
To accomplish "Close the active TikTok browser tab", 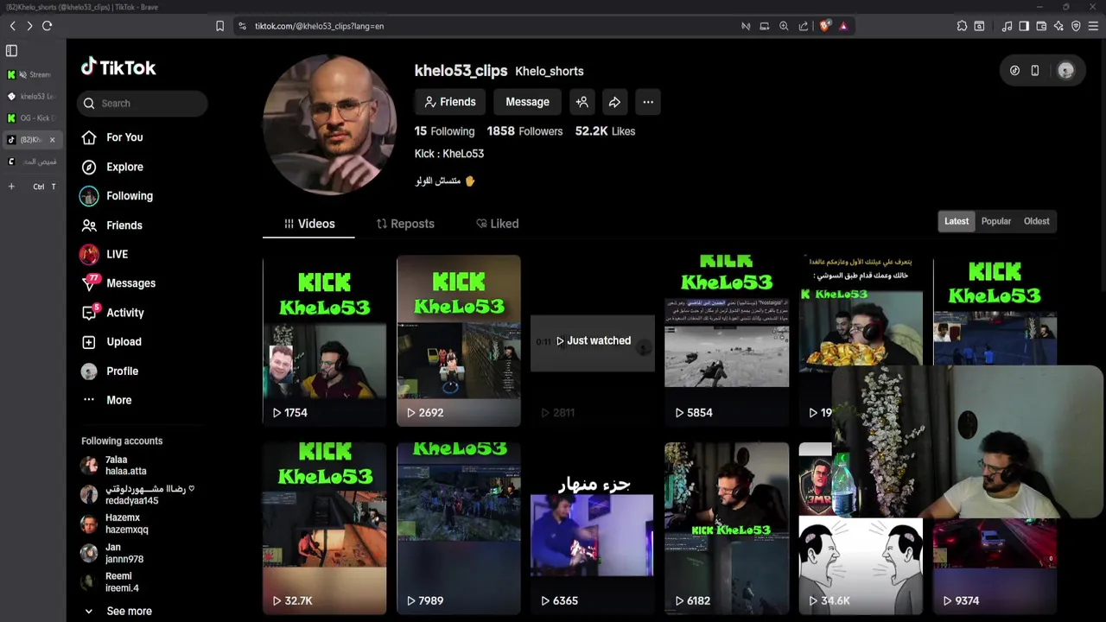I will click(52, 140).
